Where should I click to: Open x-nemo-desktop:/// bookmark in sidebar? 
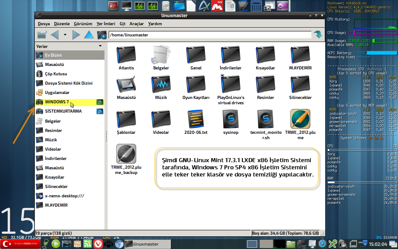[x=70, y=196]
